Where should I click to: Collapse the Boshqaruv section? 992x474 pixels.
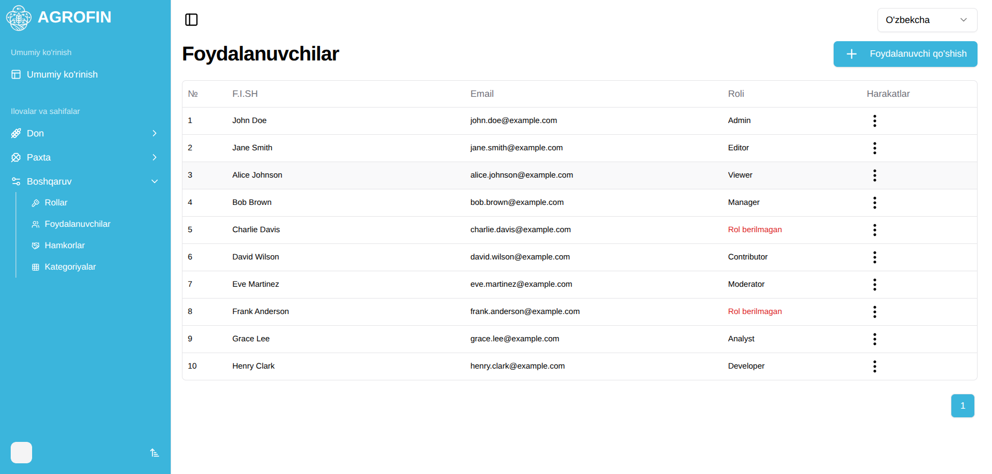tap(85, 181)
